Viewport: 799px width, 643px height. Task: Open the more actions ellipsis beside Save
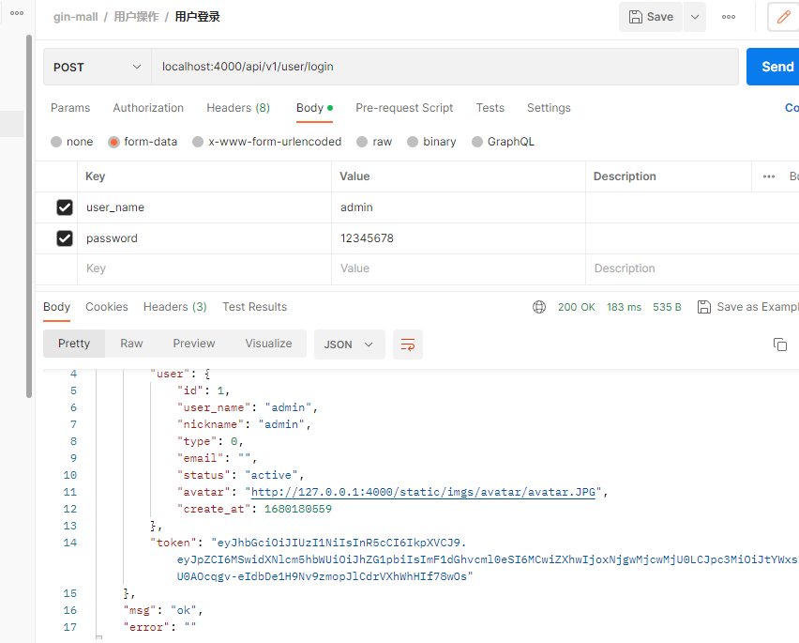729,17
